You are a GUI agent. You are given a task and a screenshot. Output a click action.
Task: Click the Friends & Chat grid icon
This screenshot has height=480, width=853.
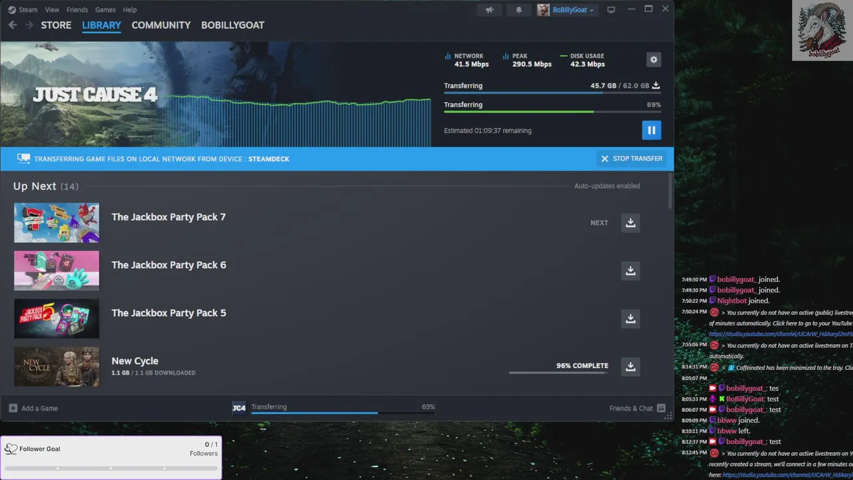point(661,408)
